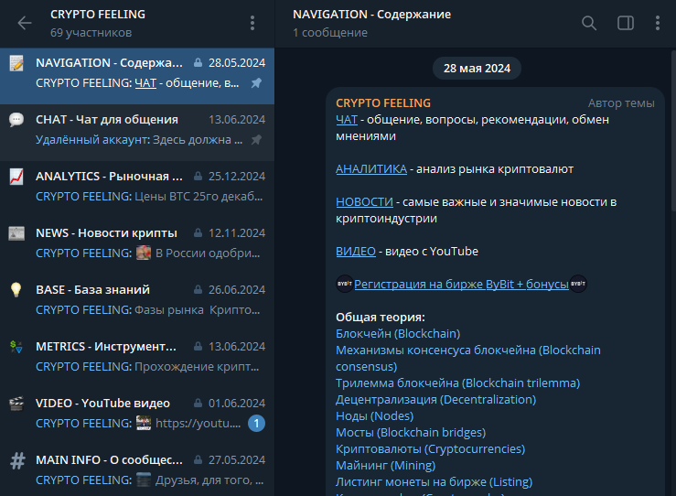Click the 28 мая 2024 date badge
676x496 pixels.
pyautogui.click(x=477, y=68)
